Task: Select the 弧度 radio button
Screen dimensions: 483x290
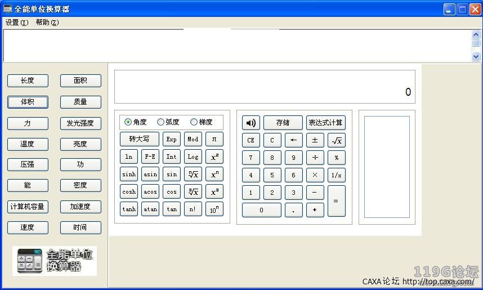Action: coord(161,122)
